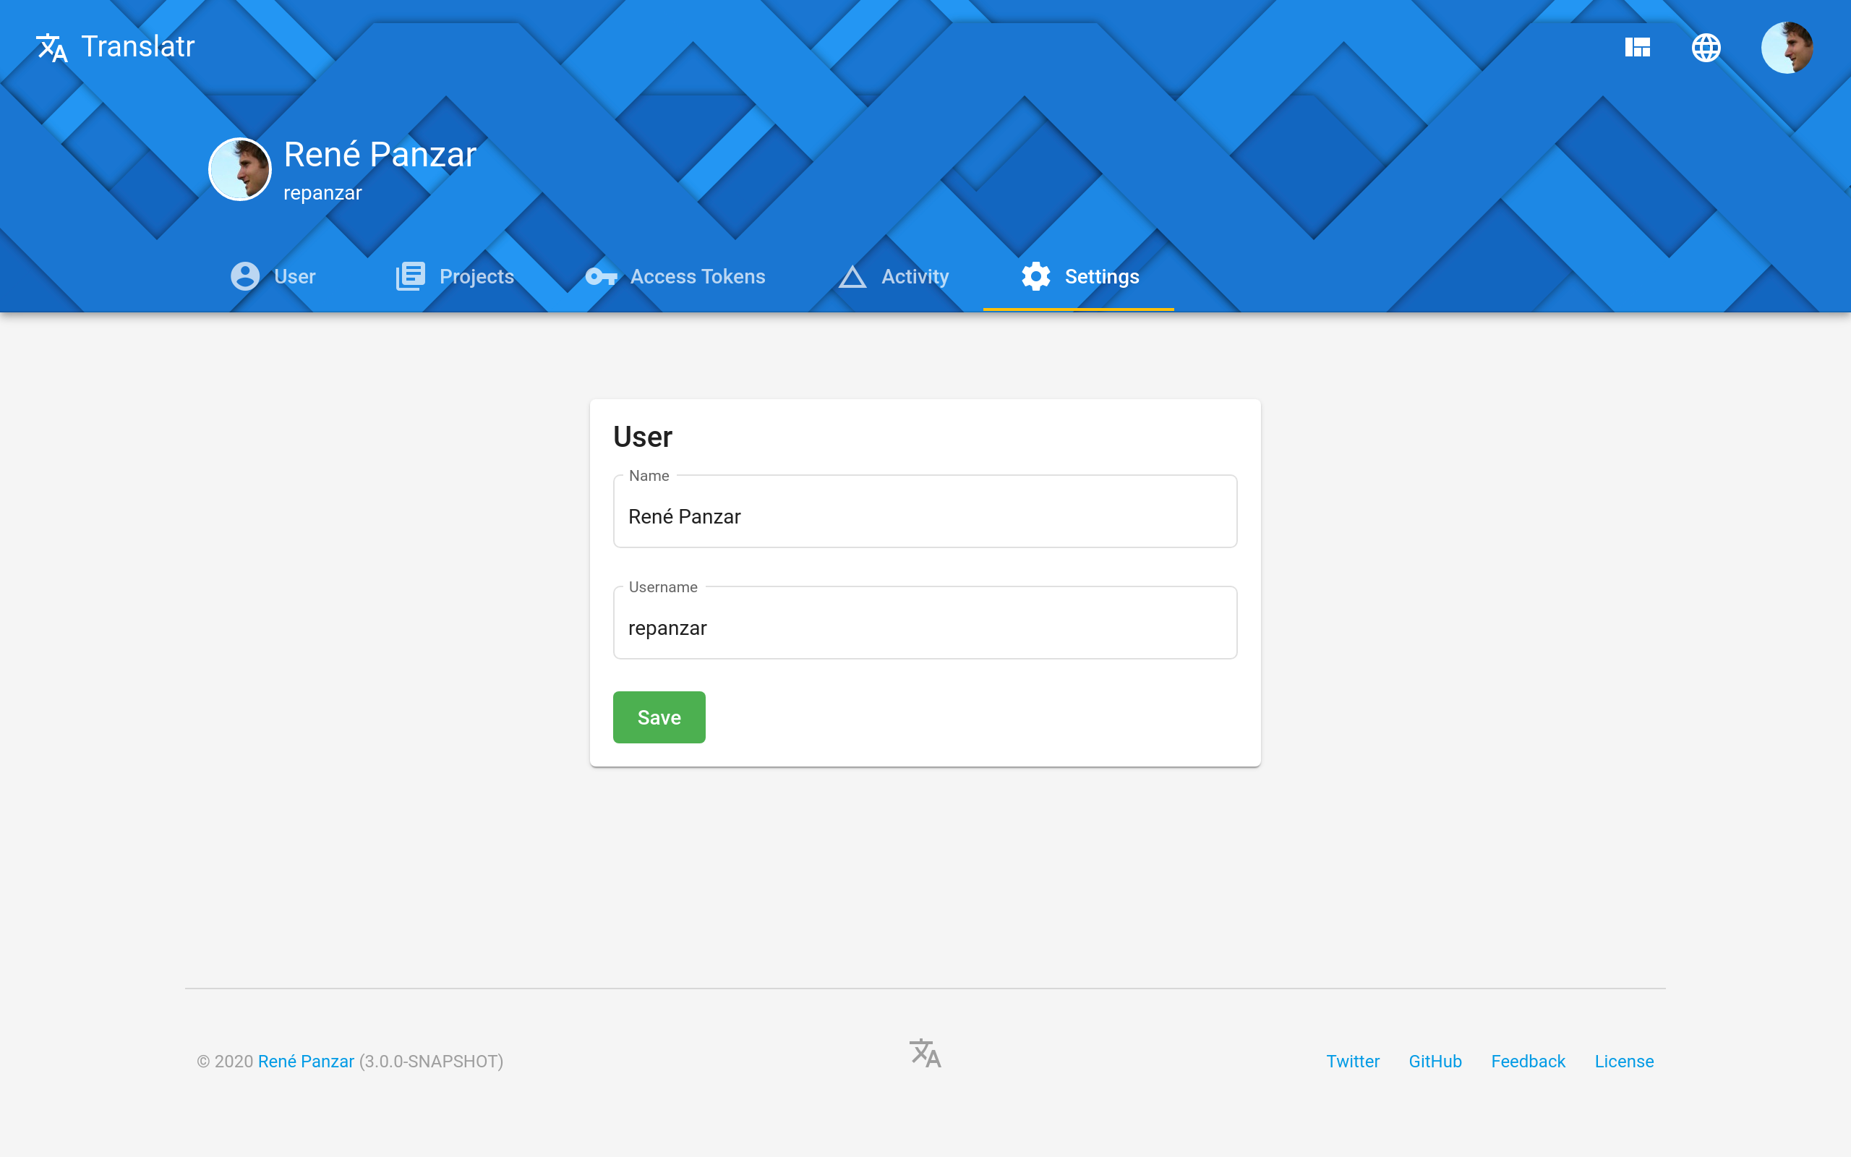
Task: Click the footer Translatr logo icon
Action: (925, 1053)
